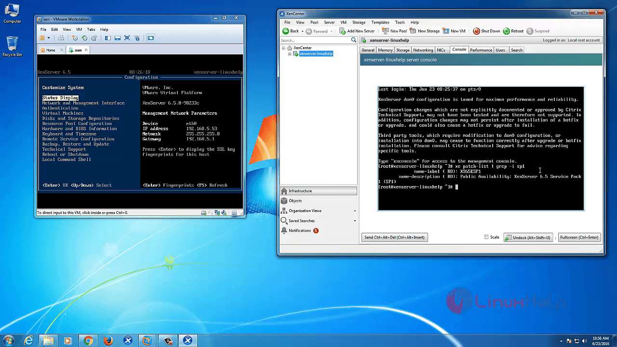
Task: Select xenserver-linuxhelp server in tree
Action: (x=316, y=54)
